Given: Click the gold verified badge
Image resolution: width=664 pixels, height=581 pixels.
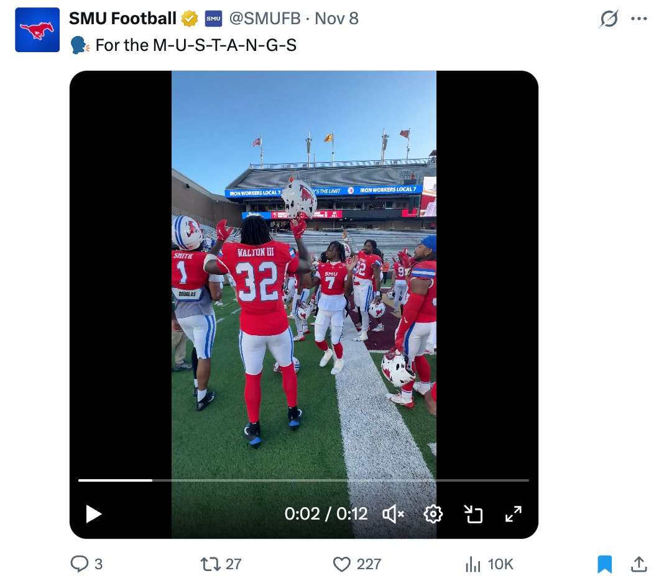Looking at the screenshot, I should (x=190, y=19).
